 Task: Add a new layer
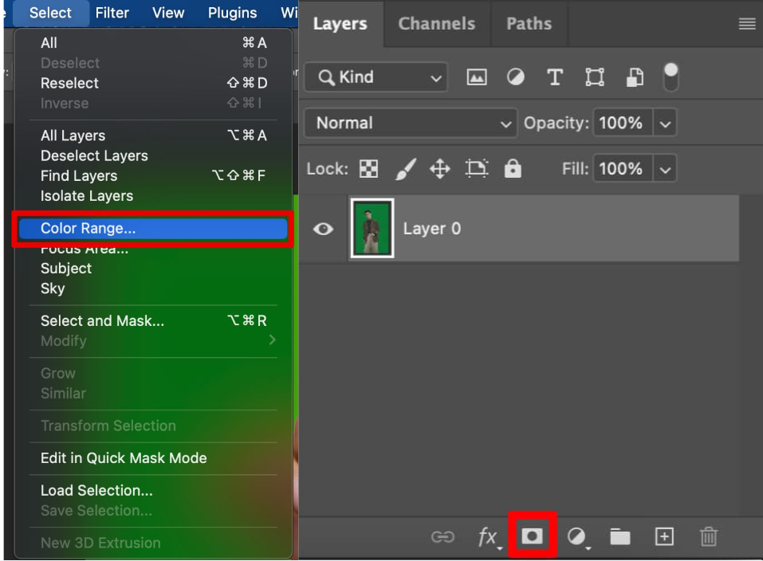coord(662,536)
